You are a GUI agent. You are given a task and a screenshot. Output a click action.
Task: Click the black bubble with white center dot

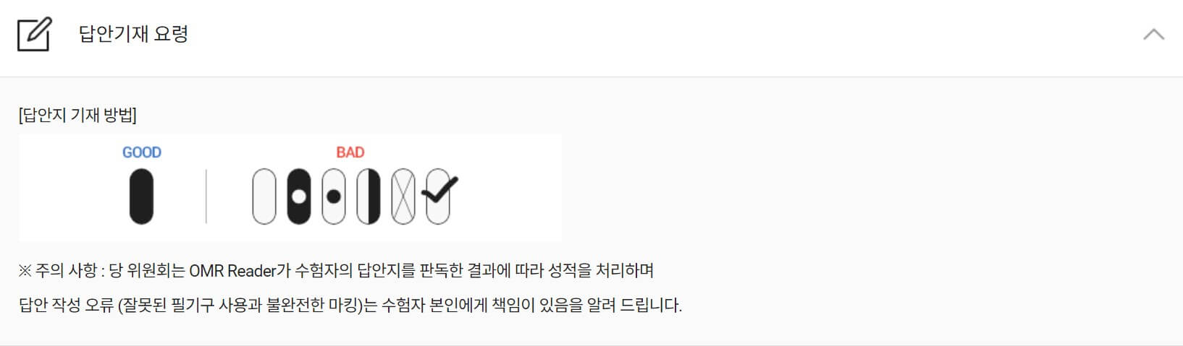299,196
